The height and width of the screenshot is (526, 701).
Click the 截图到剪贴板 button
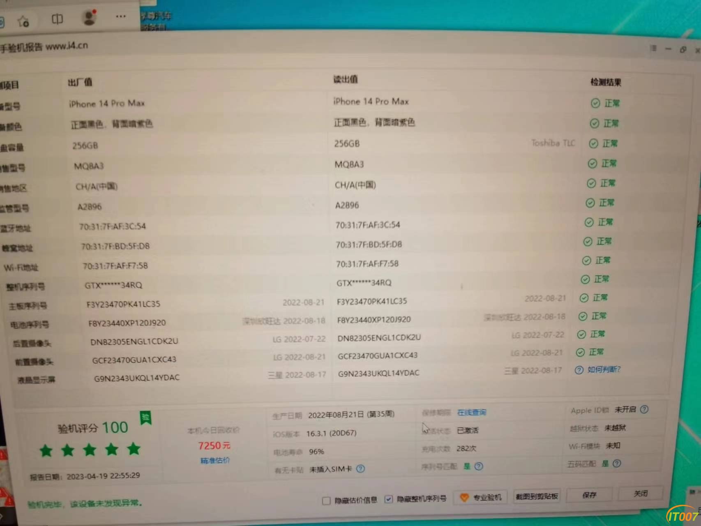tap(537, 496)
